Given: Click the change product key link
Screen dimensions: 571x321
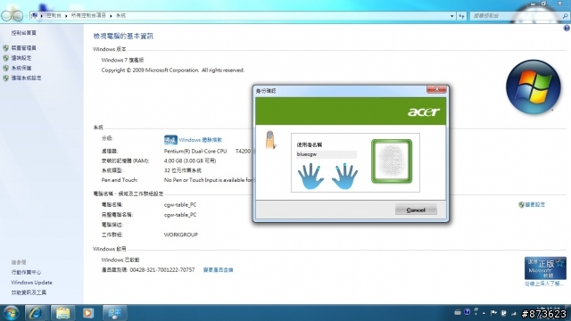Looking at the screenshot, I should [218, 269].
